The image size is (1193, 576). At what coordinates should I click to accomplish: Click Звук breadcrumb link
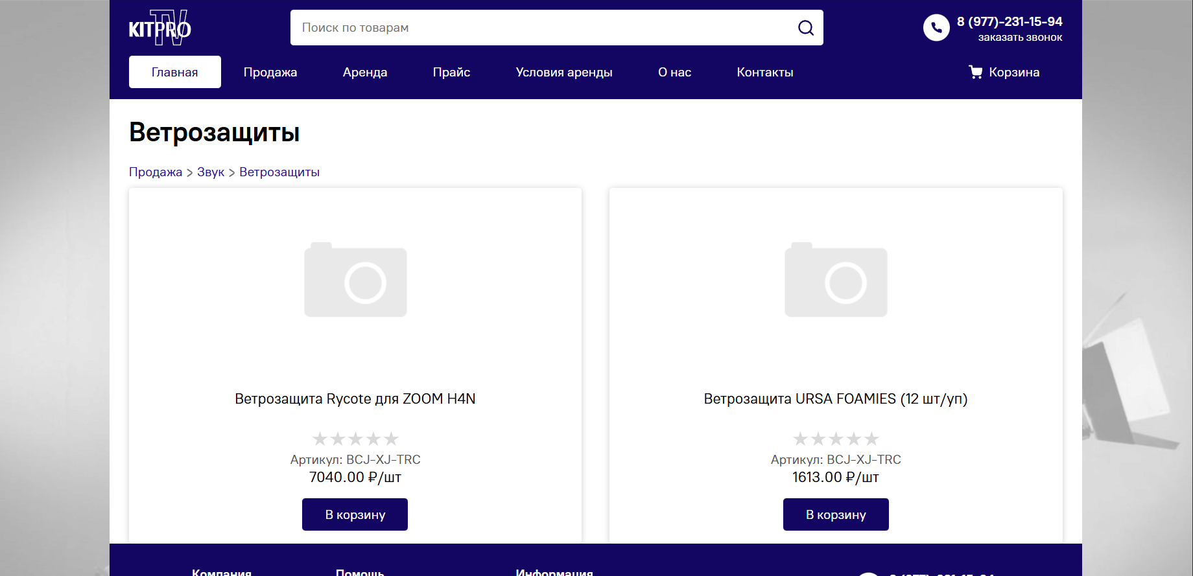(x=211, y=172)
